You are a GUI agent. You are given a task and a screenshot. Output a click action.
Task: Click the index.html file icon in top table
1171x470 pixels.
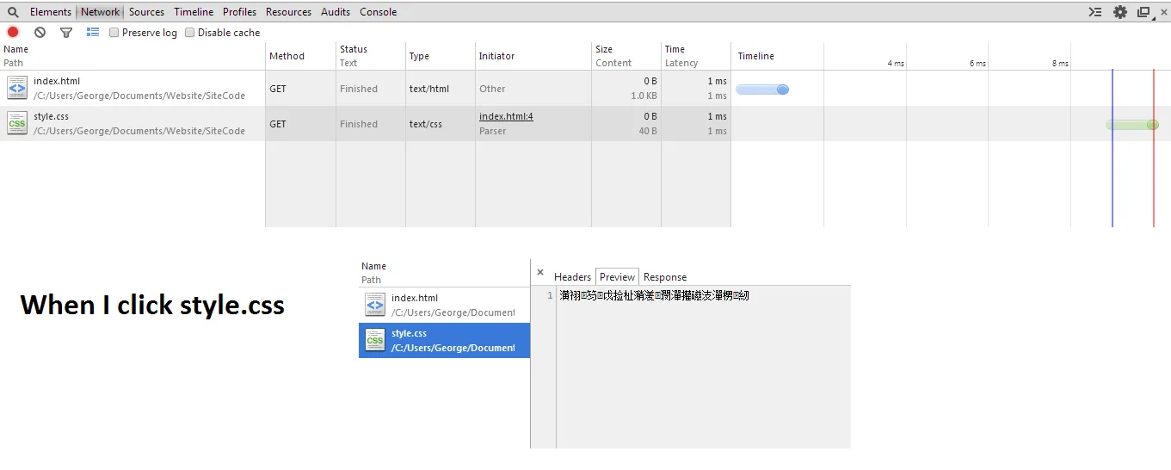[x=17, y=88]
